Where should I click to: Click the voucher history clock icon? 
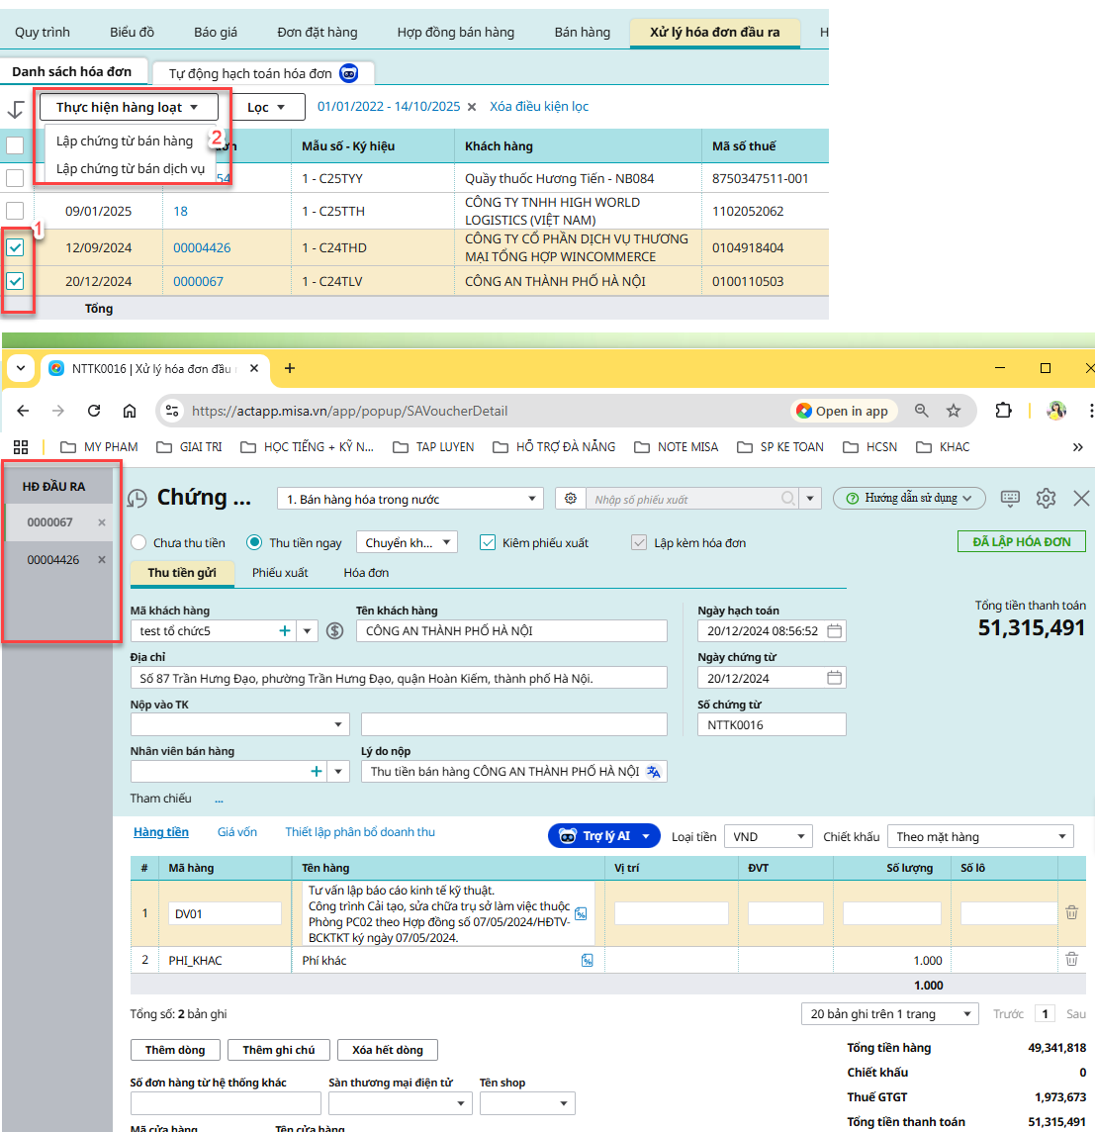pos(137,499)
